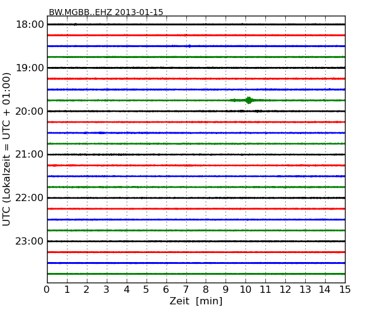Click the large seismic burst on the green trace
The width and height of the screenshot is (392, 314).
point(248,100)
